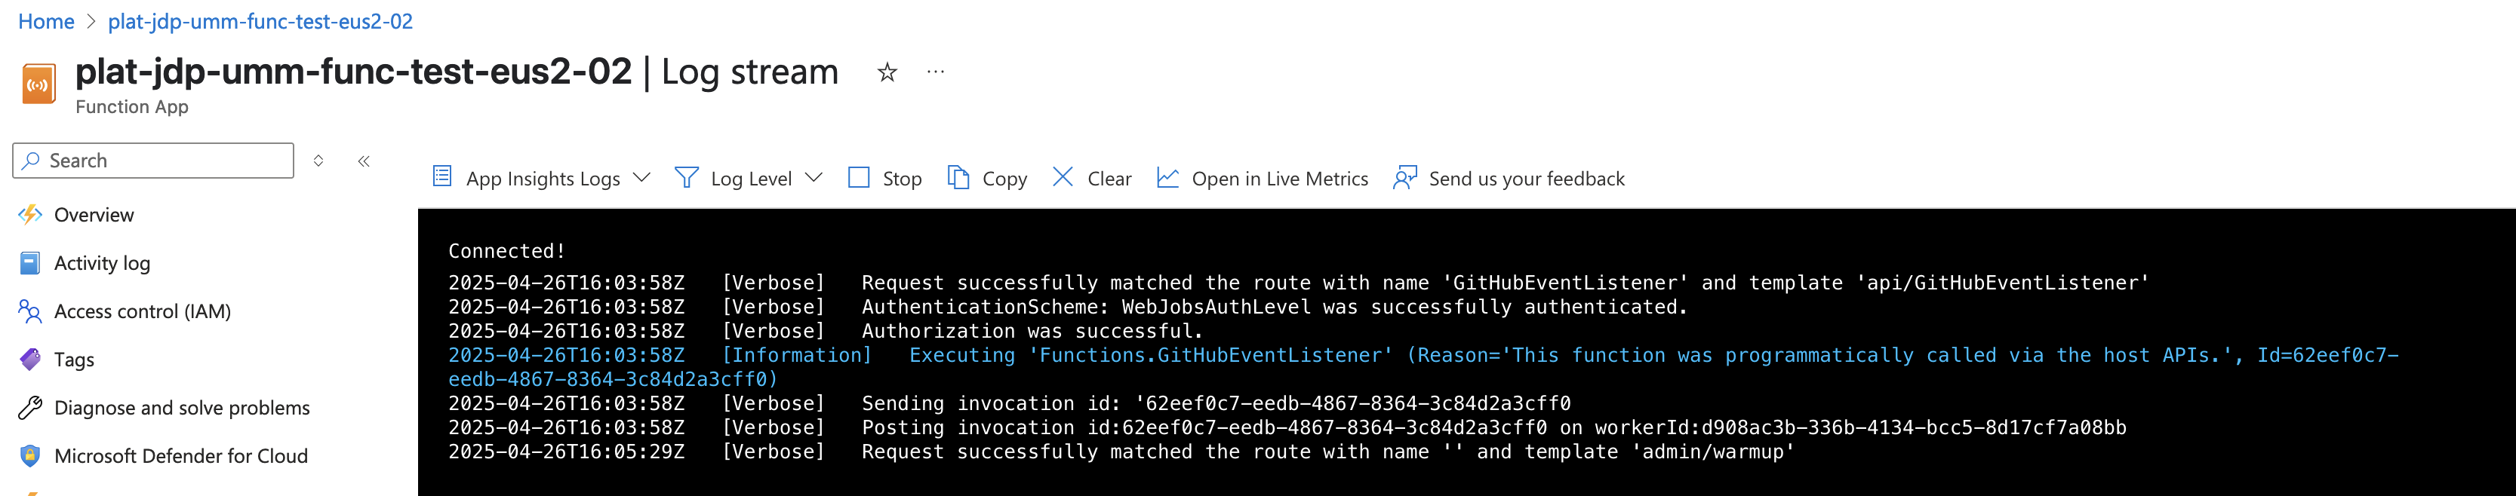
Task: Open in Live Metrics
Action: [1262, 178]
